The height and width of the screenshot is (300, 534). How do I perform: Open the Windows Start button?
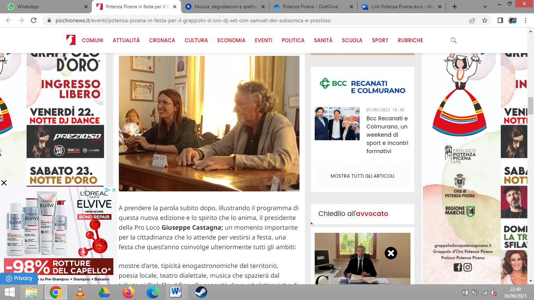pos(9,292)
